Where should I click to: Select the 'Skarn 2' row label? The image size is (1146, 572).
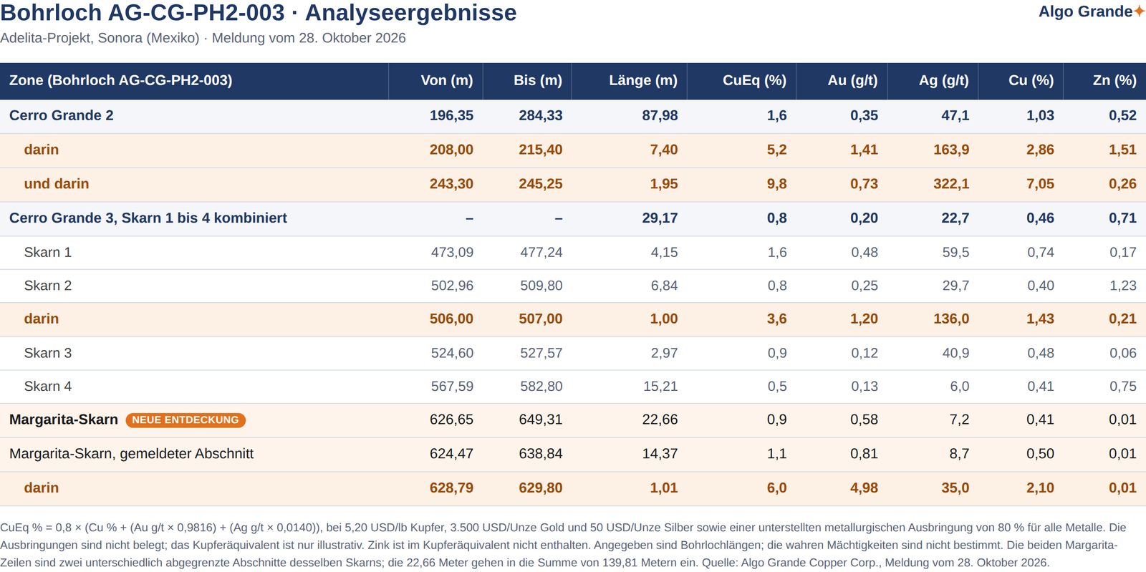click(48, 286)
